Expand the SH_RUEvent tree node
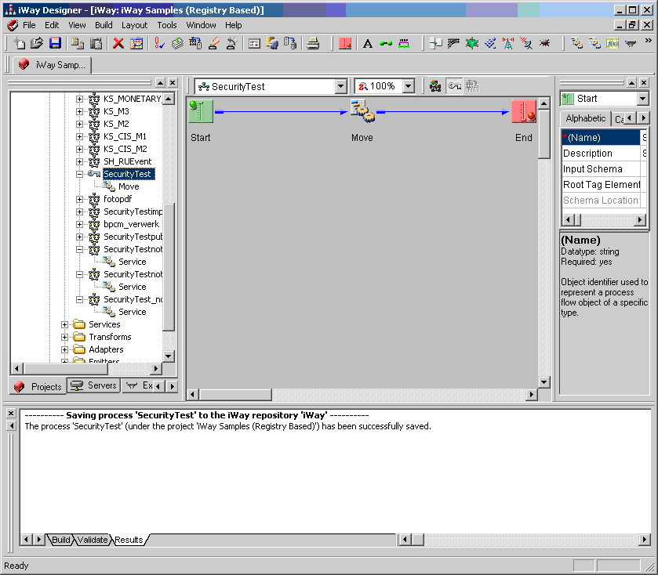 79,162
